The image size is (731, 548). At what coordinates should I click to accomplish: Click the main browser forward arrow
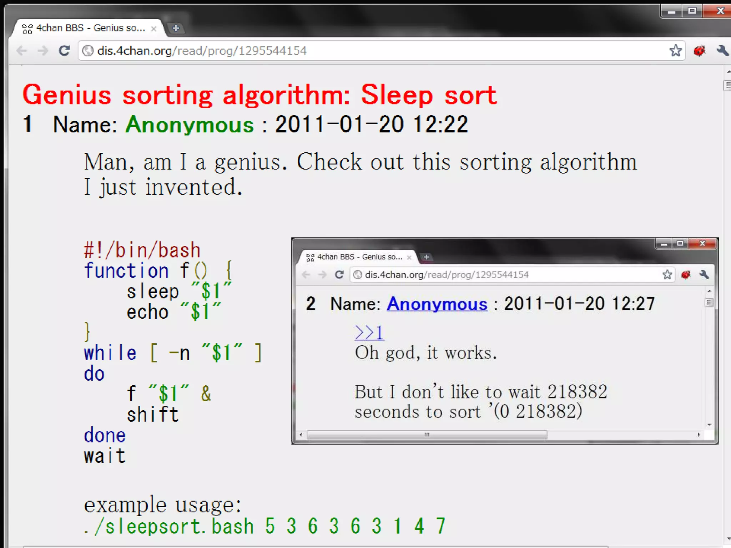43,51
